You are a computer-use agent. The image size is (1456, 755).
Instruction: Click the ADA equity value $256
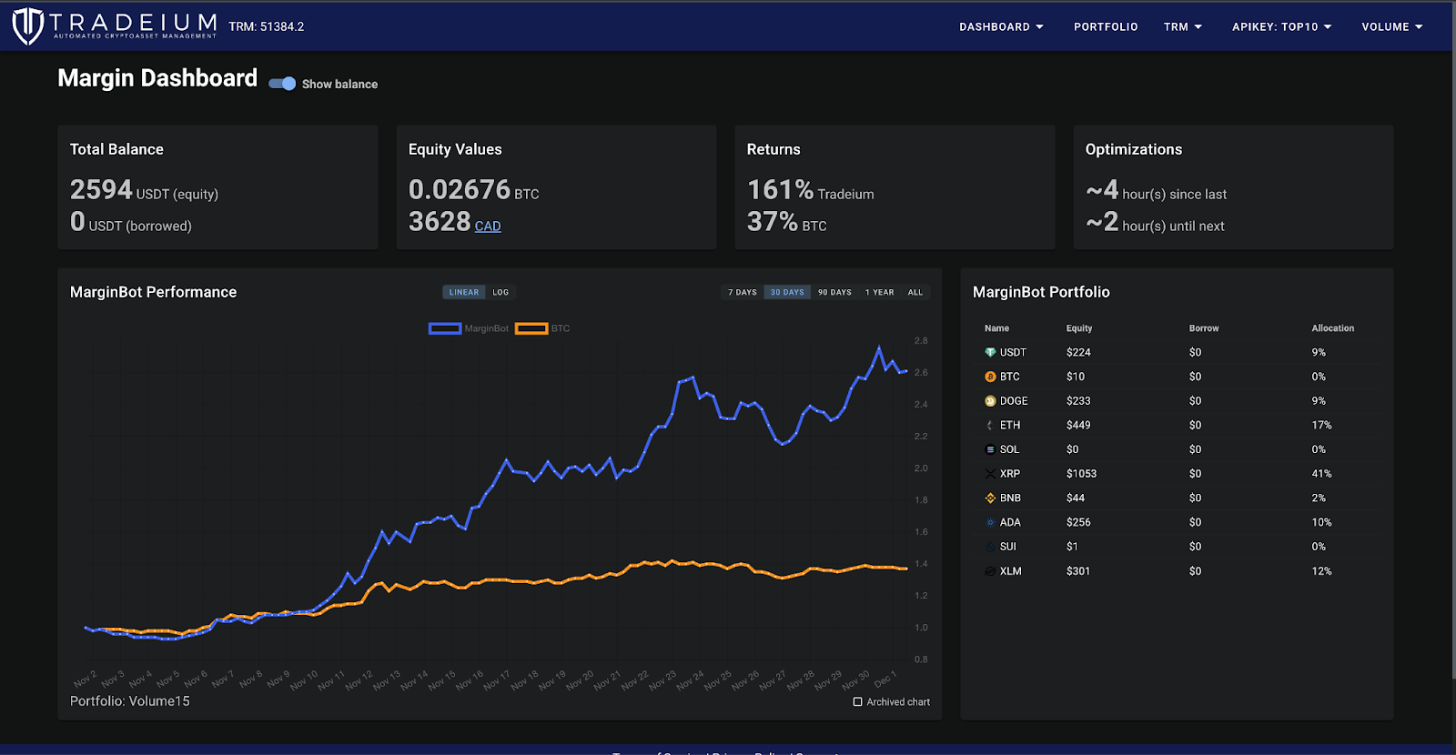[1078, 522]
